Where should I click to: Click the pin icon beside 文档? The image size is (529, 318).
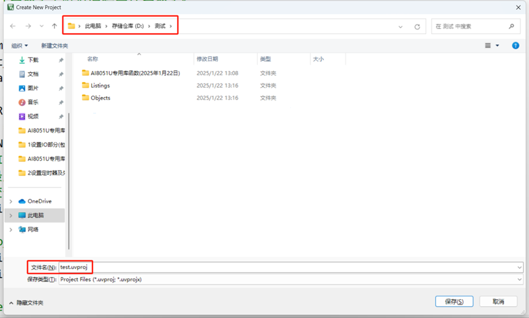(61, 74)
